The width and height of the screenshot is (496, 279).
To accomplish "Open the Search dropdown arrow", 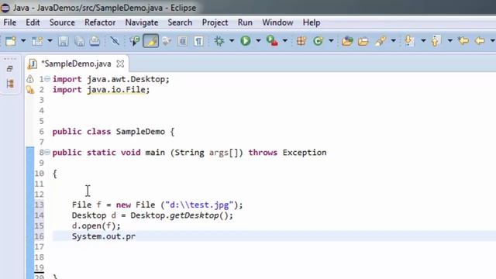I will coord(393,41).
